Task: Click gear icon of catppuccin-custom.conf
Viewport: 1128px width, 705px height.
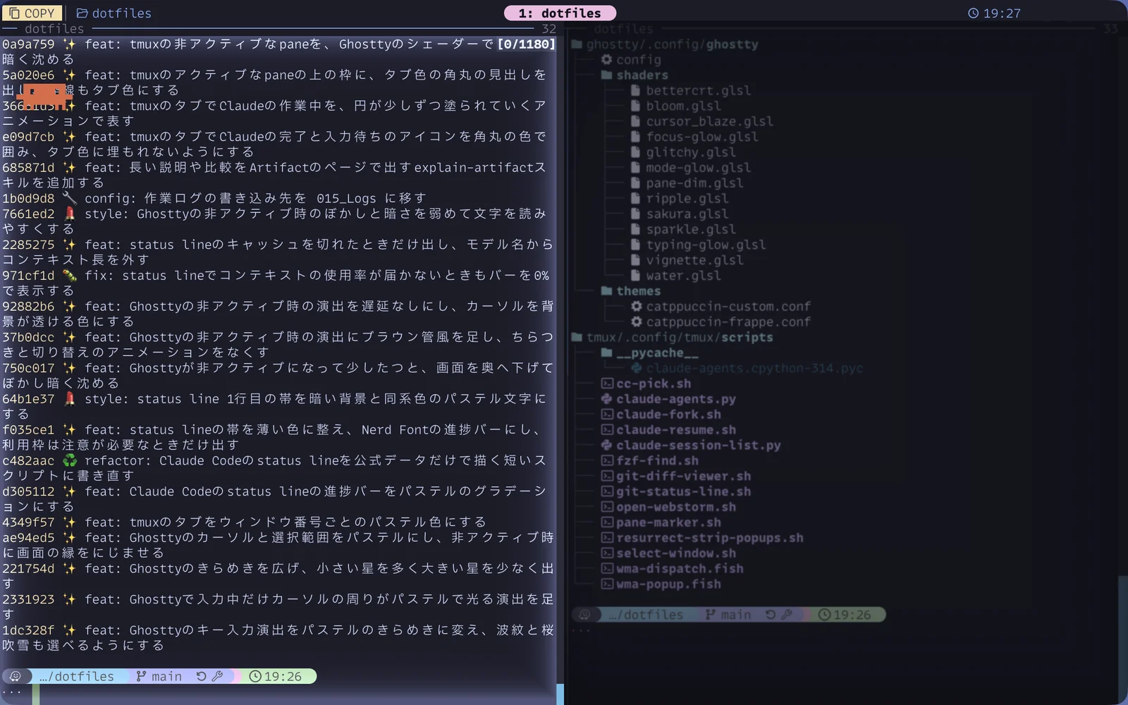Action: (636, 306)
